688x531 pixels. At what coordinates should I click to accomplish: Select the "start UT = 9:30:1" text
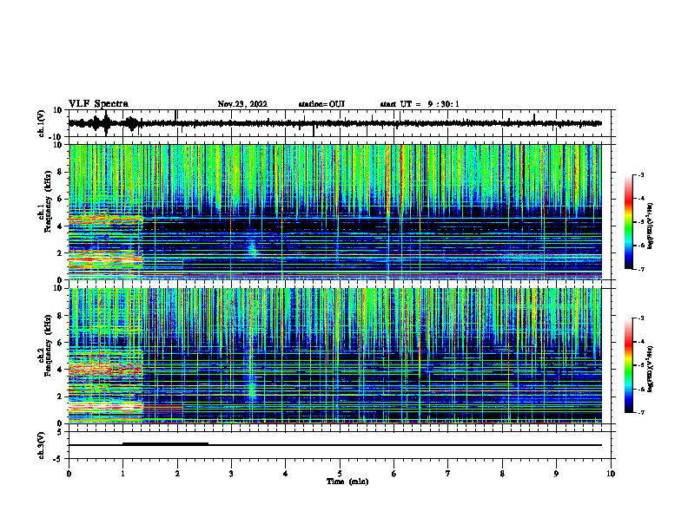(420, 104)
